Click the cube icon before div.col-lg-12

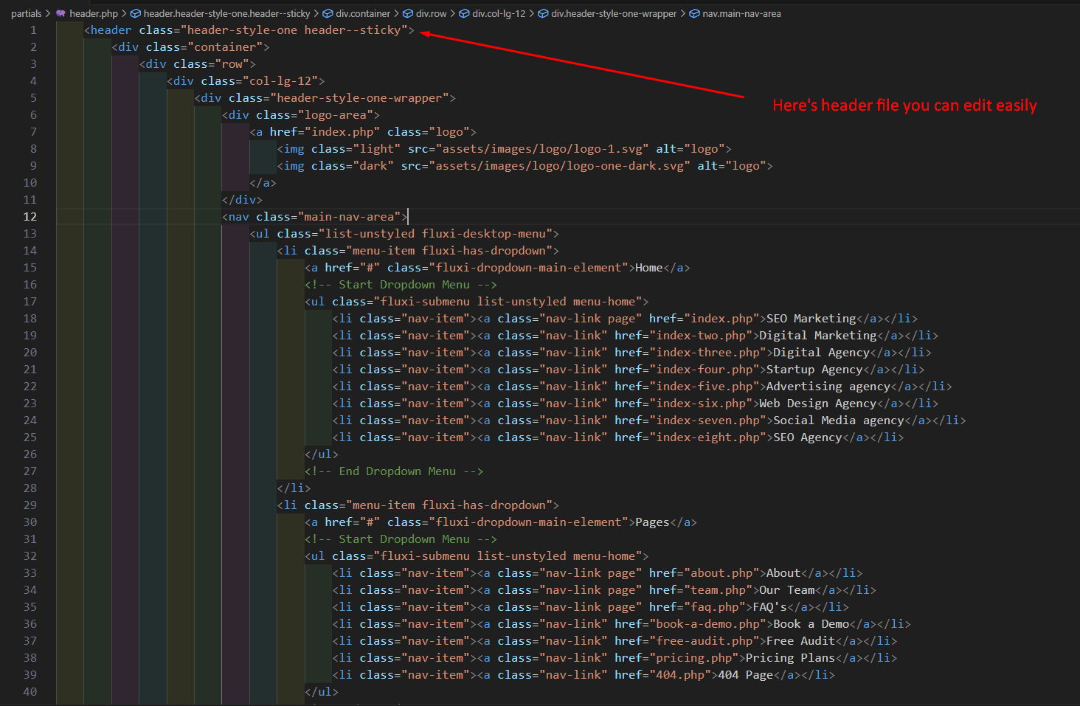click(465, 13)
